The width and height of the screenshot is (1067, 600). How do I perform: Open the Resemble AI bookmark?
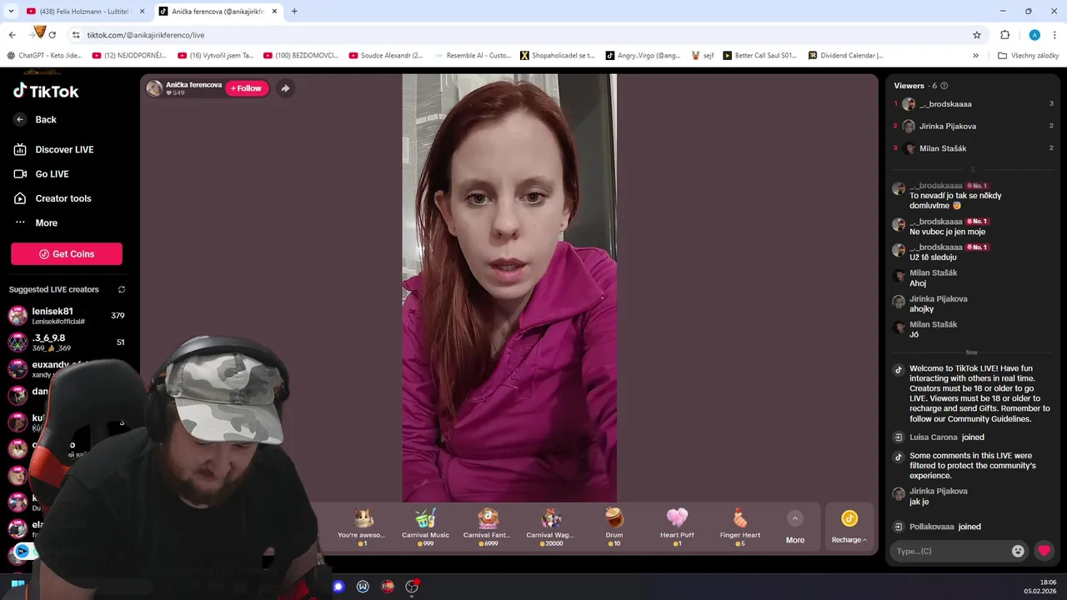point(473,56)
